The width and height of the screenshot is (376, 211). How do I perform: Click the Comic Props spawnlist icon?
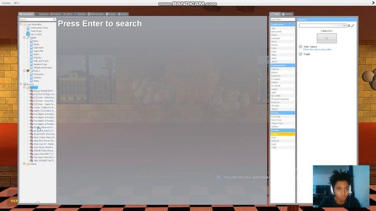[28, 31]
